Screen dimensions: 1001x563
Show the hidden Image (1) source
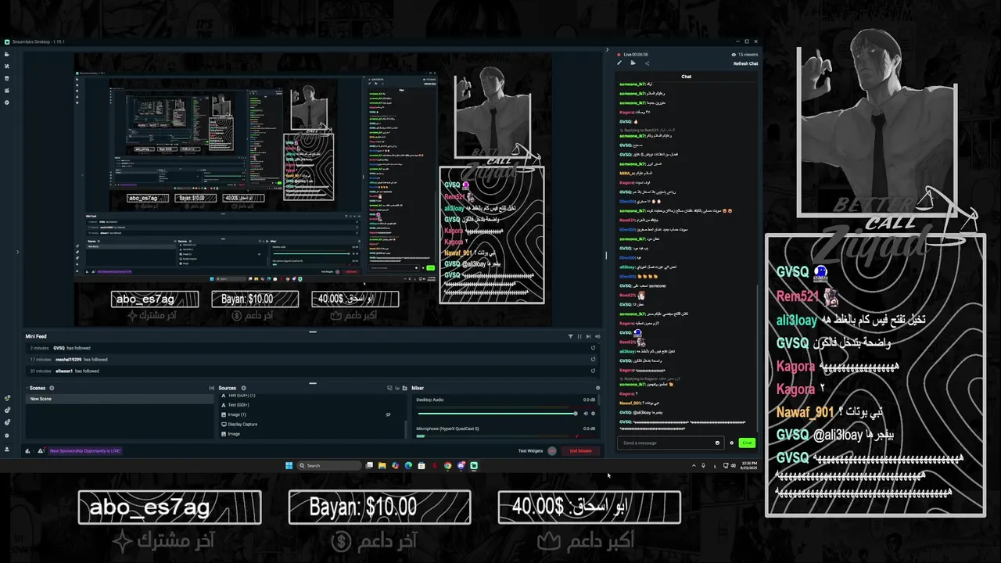(388, 414)
